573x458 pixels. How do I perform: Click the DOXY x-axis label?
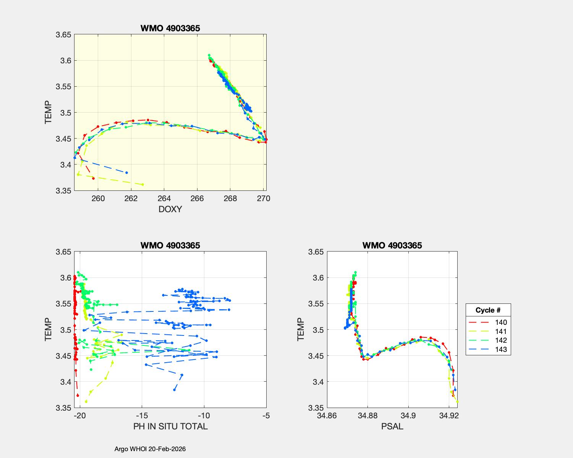(x=170, y=209)
